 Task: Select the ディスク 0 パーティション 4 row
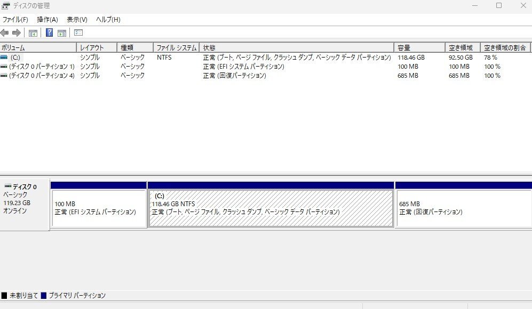click(266, 76)
